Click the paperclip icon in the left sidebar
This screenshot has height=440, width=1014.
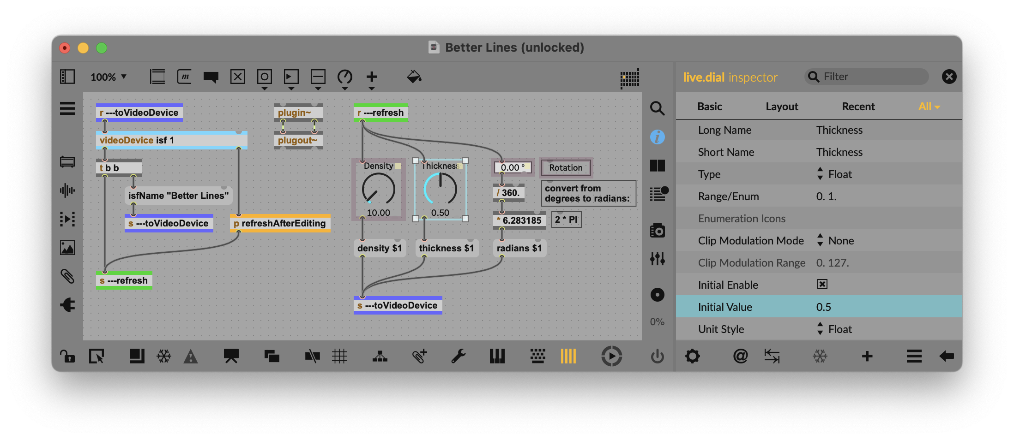click(67, 276)
